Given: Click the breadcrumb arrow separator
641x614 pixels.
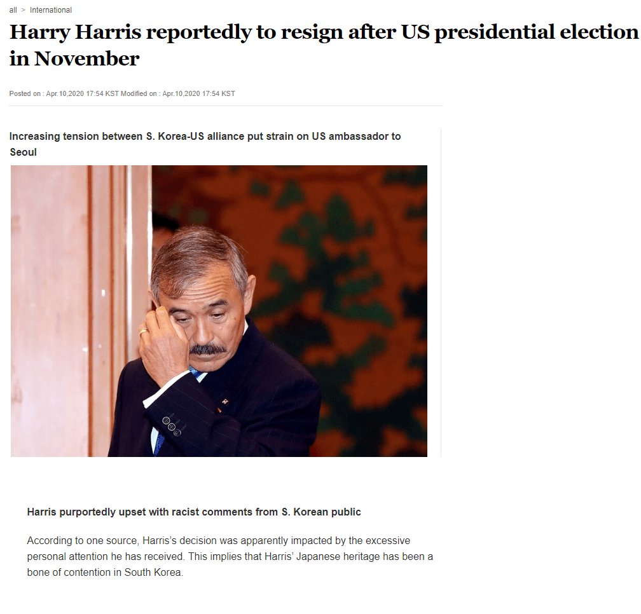Looking at the screenshot, I should (x=24, y=10).
